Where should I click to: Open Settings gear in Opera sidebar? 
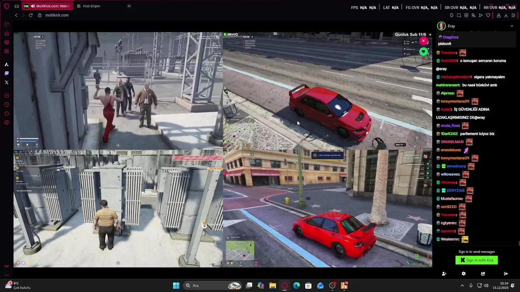(6, 122)
